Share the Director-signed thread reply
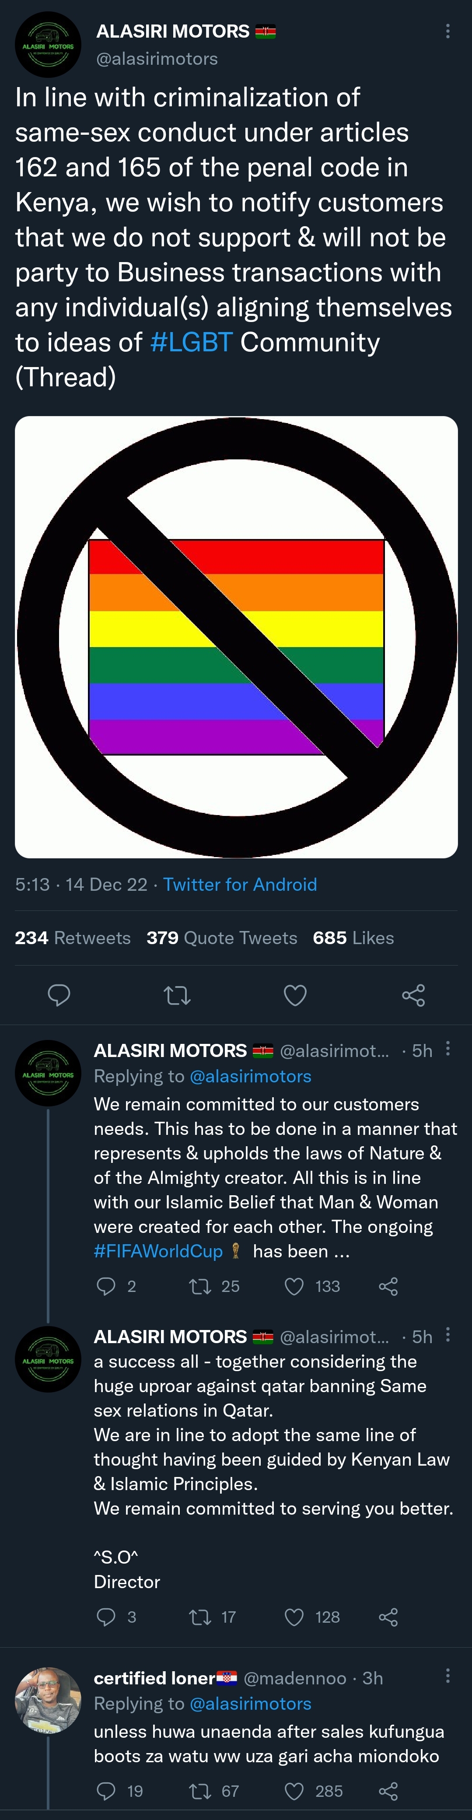The width and height of the screenshot is (472, 1820). point(388,1617)
